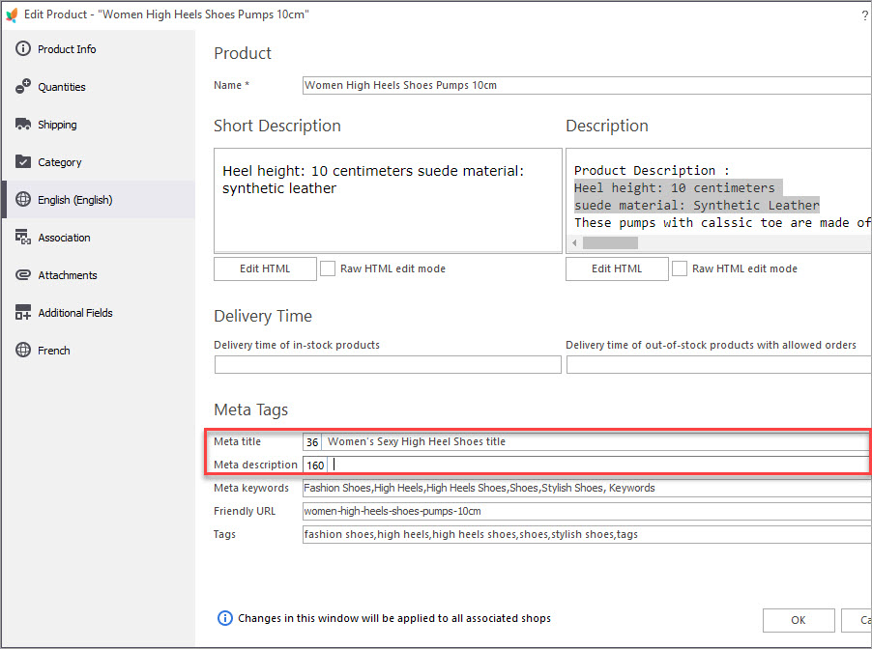Click the help question mark in title bar
872x649 pixels.
click(x=865, y=15)
